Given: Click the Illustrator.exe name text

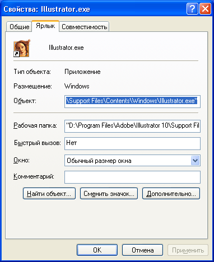Looking at the screenshot, I should (x=66, y=48).
